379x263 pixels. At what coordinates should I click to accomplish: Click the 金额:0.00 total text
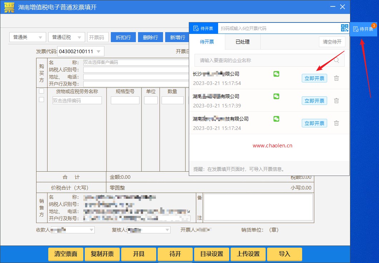click(x=120, y=177)
